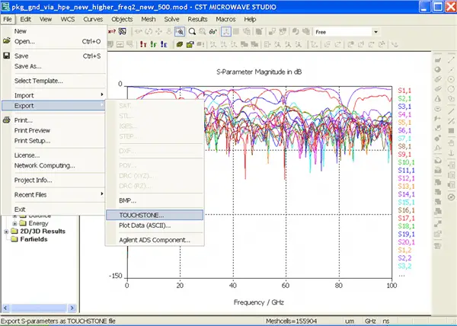
Task: Choose TOUCHSTONE... from the Export submenu
Action: click(155, 215)
